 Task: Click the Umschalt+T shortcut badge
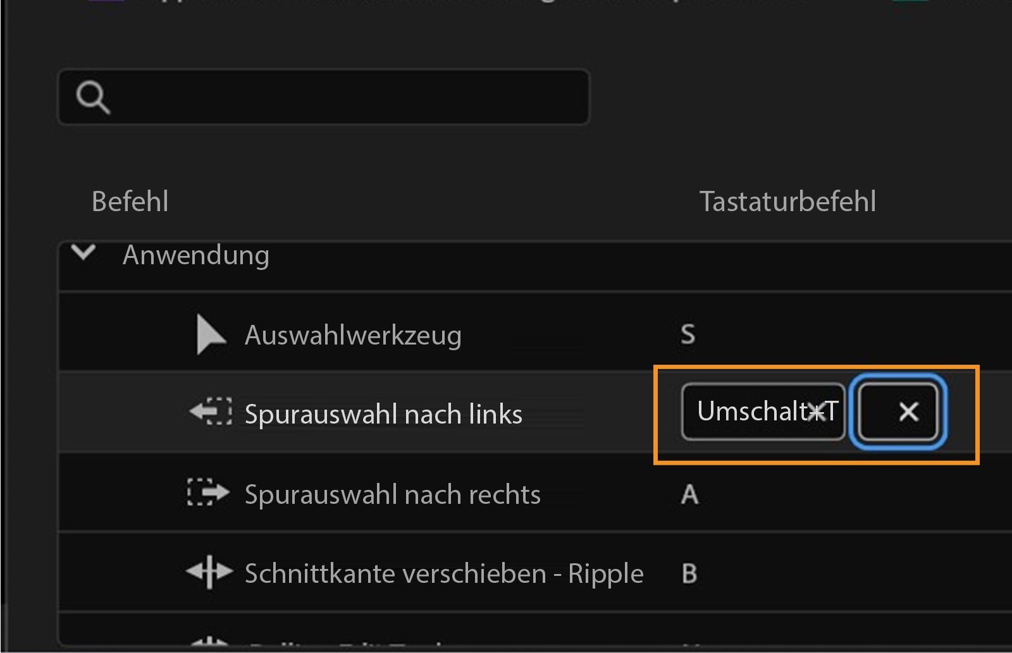pos(762,412)
